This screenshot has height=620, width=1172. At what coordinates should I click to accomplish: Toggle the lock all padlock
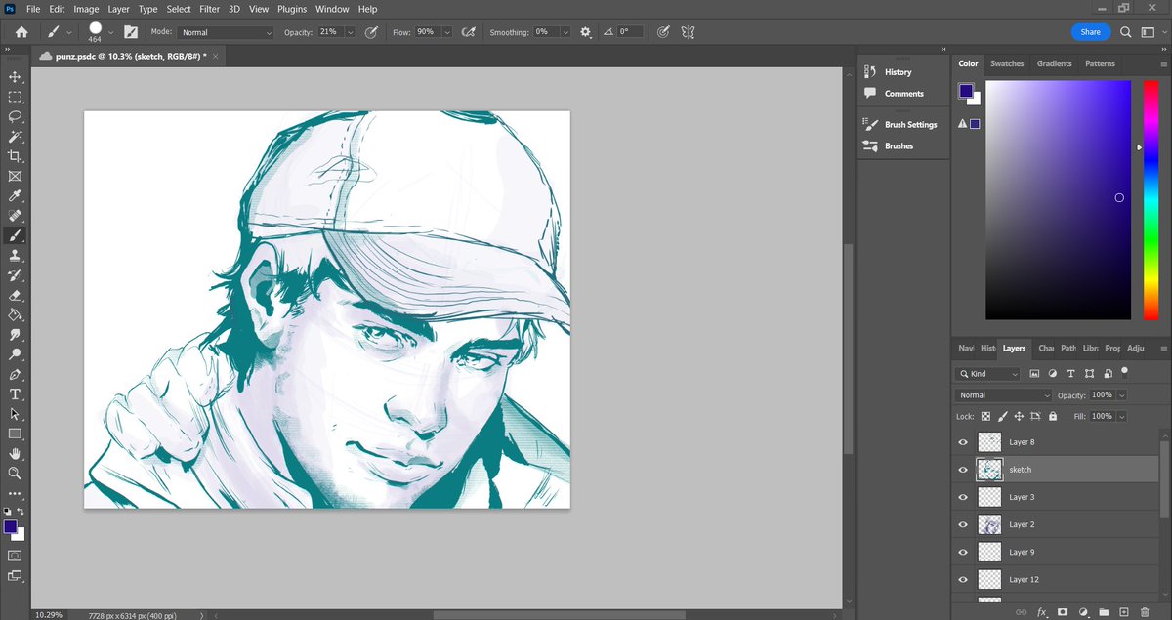1053,416
